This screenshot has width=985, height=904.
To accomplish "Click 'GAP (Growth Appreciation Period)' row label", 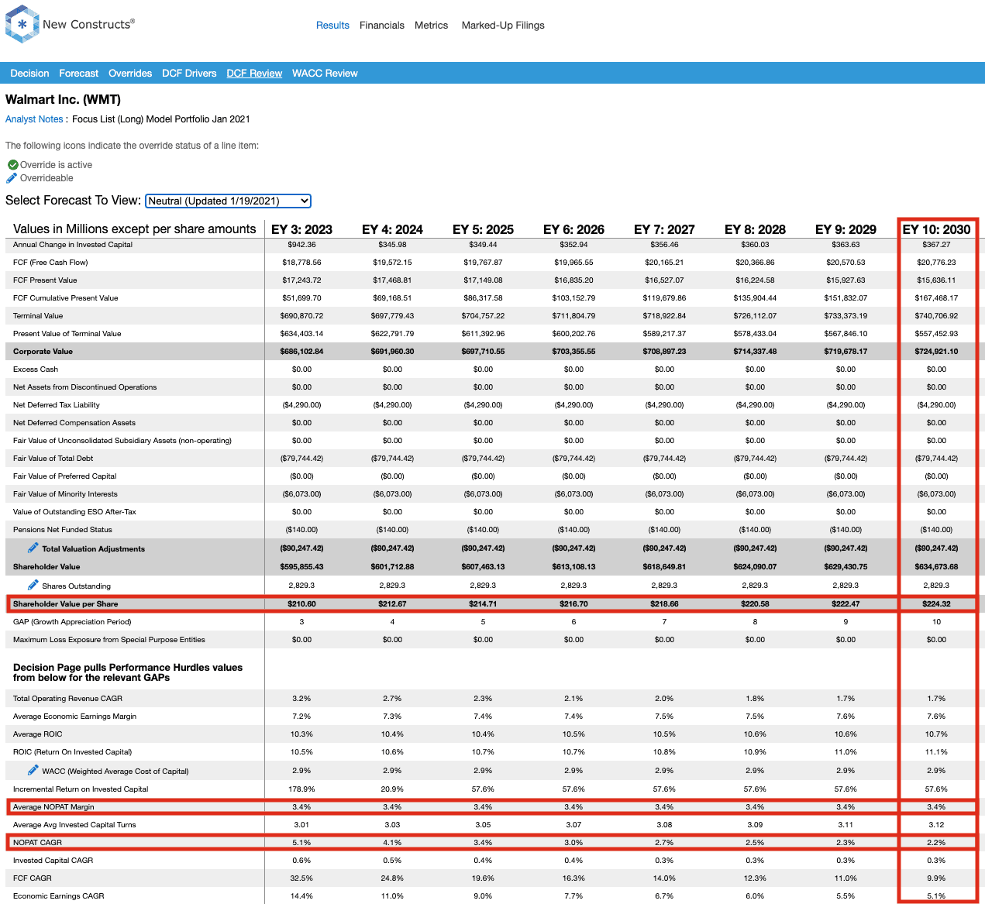I will pos(72,622).
